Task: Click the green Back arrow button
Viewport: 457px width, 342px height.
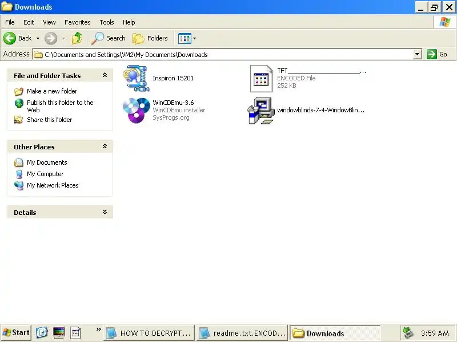Action: [x=10, y=38]
